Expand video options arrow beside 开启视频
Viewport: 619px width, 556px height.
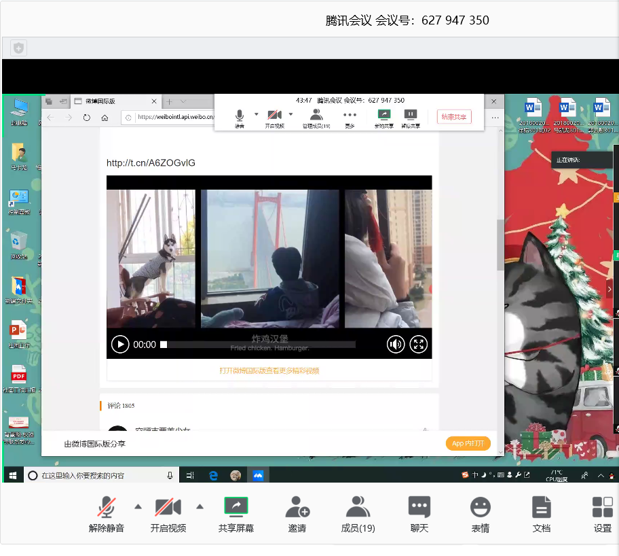coord(200,507)
